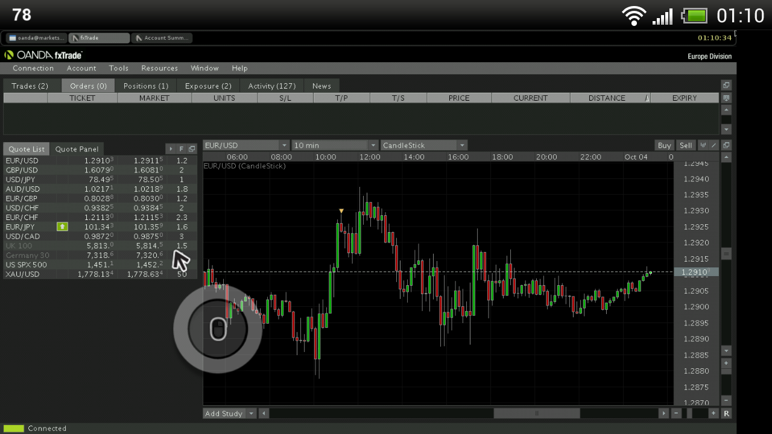Switch to Positions (1) tab

tap(146, 86)
